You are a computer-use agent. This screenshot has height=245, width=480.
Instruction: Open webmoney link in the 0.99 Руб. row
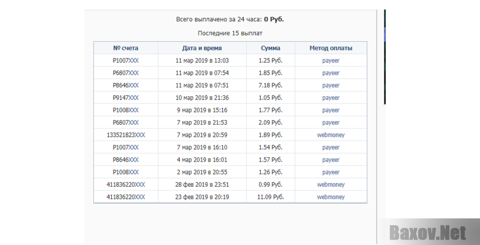pos(331,185)
